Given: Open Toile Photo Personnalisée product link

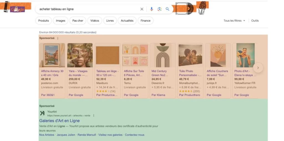Looking at the screenshot, I should [190, 73].
